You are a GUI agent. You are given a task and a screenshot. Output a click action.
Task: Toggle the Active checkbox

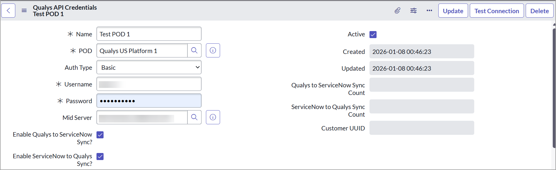(373, 35)
